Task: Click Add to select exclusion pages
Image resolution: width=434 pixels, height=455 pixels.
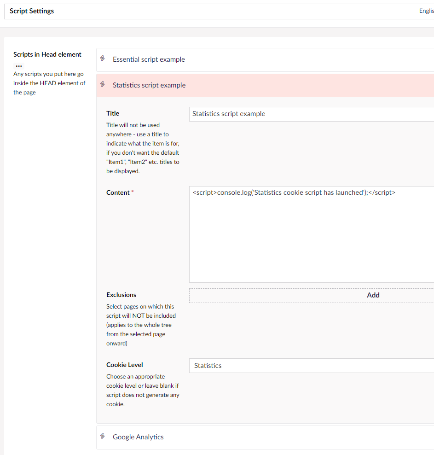Action: point(373,295)
